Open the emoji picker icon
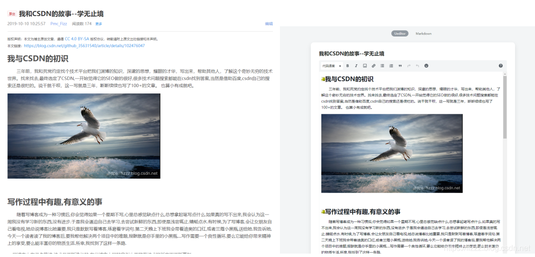 pyautogui.click(x=426, y=66)
